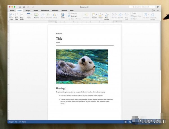Select the sea otter picture
Viewport: 169px width, 129px height.
(x=82, y=67)
